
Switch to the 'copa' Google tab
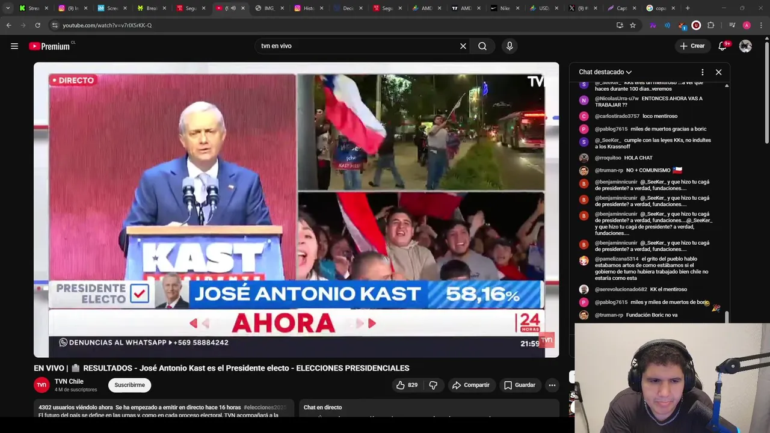point(659,8)
